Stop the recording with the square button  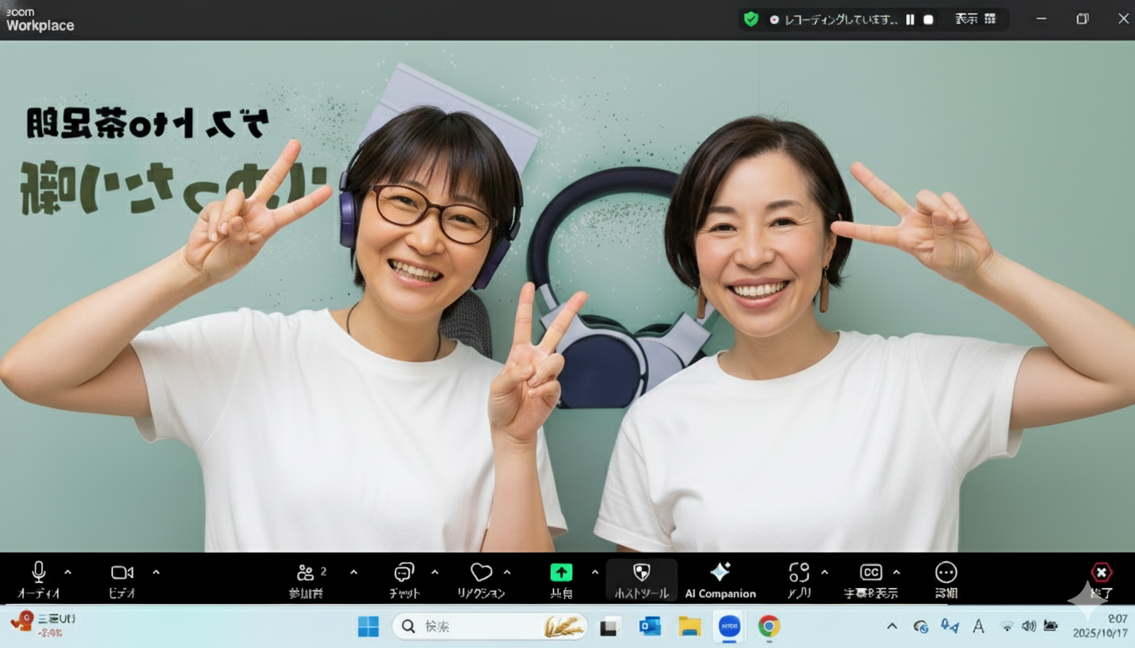pyautogui.click(x=928, y=19)
